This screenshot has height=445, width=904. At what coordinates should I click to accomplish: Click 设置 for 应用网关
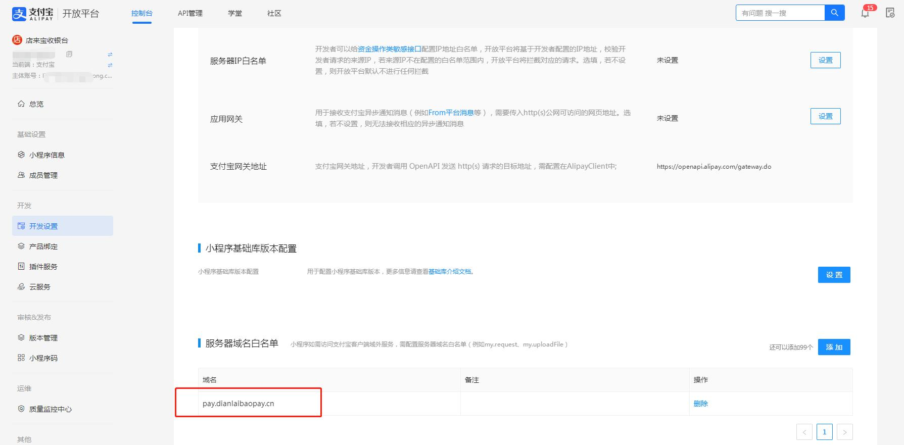(x=825, y=116)
